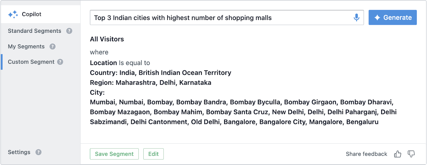Viewport: 427px width, 165px height.
Task: Open Settings in the sidebar
Action: [x=19, y=152]
